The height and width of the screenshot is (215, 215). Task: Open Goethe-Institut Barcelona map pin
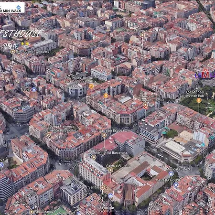pyautogui.click(x=94, y=157)
